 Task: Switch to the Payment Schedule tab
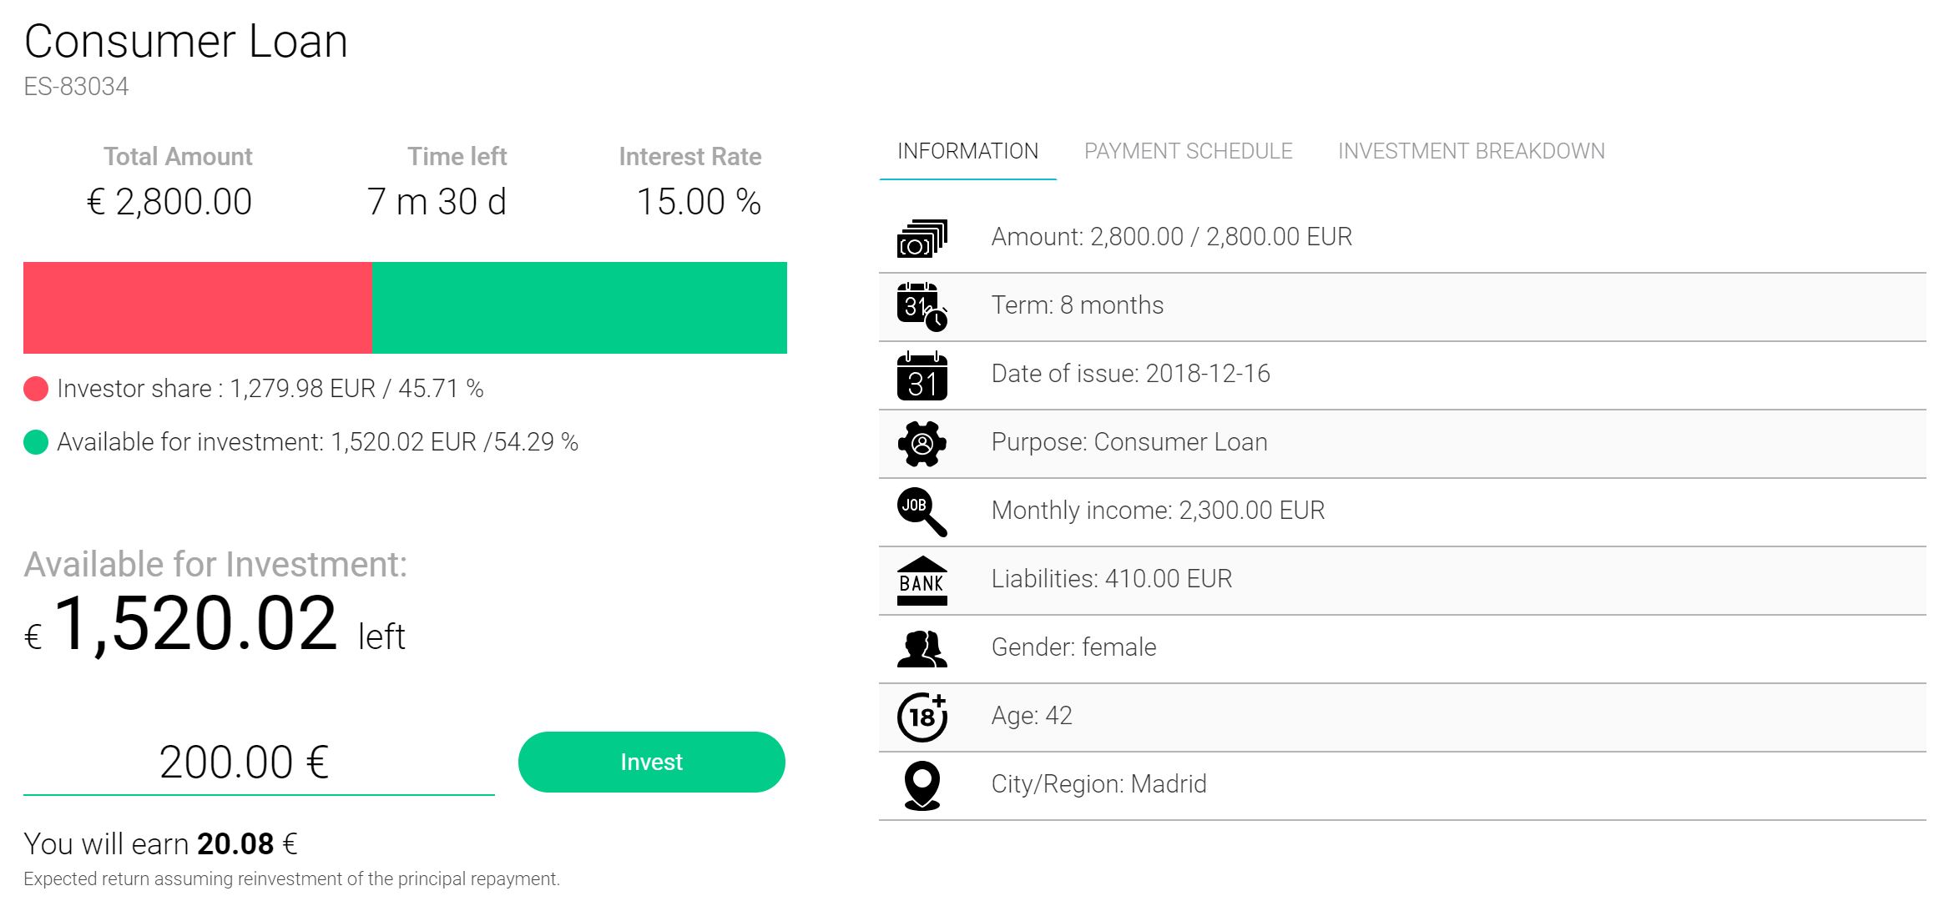(1188, 151)
